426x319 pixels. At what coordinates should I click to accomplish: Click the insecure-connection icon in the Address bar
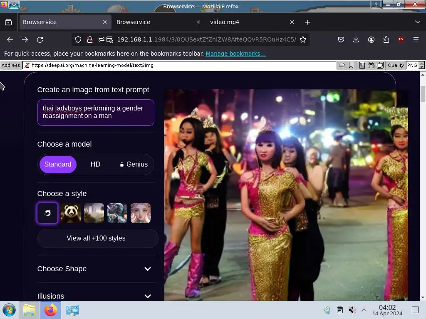(27, 65)
